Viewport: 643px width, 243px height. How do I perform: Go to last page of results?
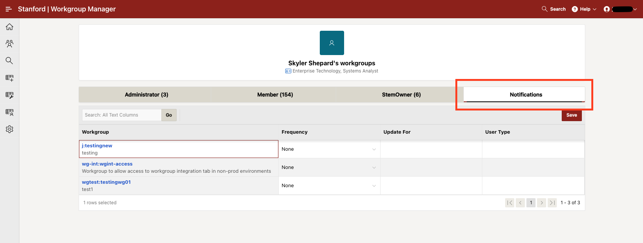coord(552,203)
